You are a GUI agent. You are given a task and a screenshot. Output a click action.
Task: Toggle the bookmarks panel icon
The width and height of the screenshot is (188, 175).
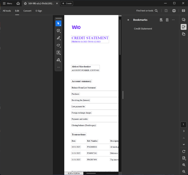tap(183, 27)
